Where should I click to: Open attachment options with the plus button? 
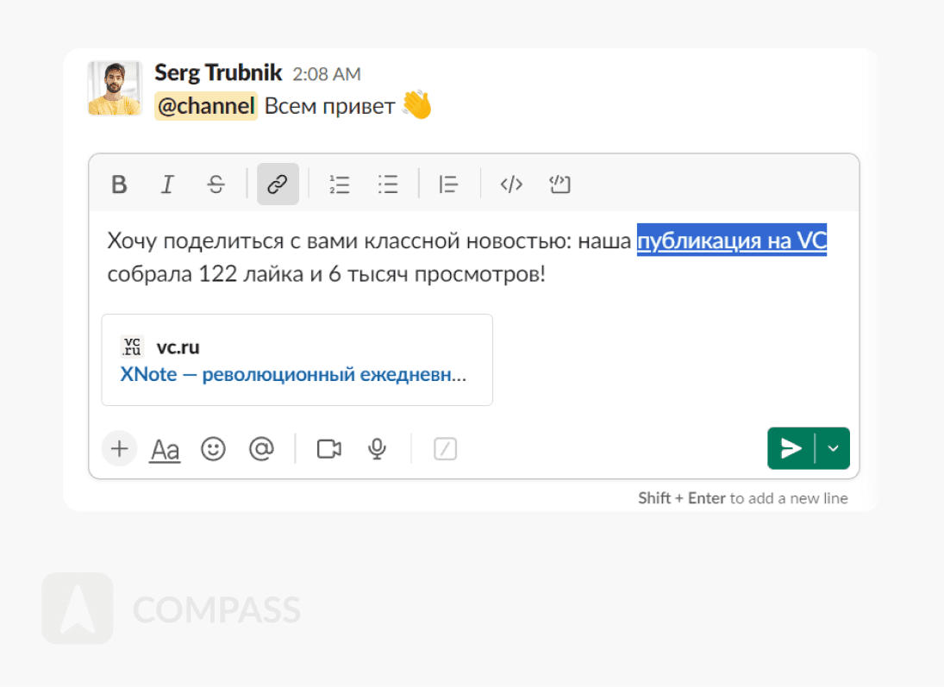click(x=119, y=448)
